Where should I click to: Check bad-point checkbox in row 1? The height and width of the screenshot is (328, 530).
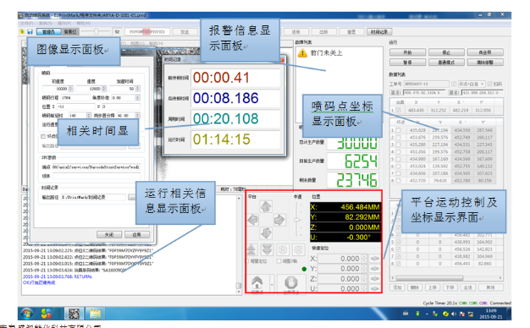coord(398,130)
